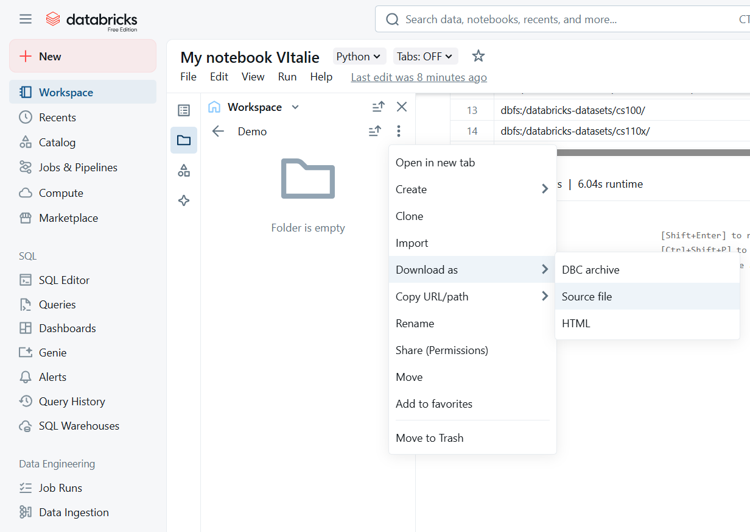This screenshot has height=532, width=750.
Task: Open the assistant sparkle icon
Action: click(184, 200)
